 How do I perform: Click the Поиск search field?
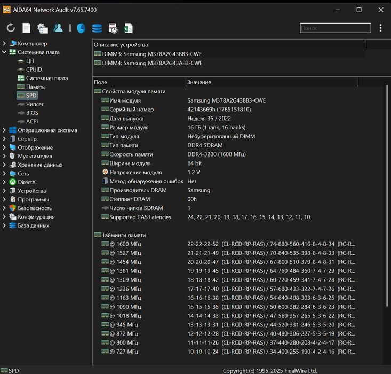pyautogui.click(x=335, y=28)
